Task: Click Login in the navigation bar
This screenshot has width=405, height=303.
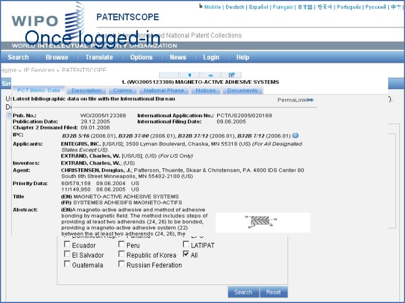Action: point(211,57)
